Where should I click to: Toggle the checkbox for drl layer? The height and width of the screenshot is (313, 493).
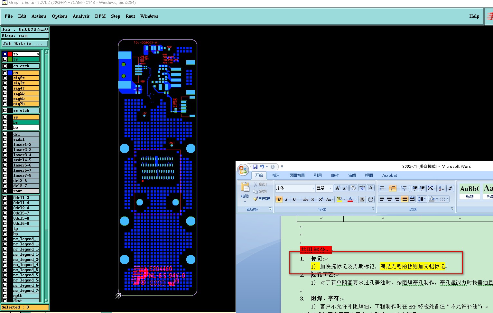[x=5, y=134]
